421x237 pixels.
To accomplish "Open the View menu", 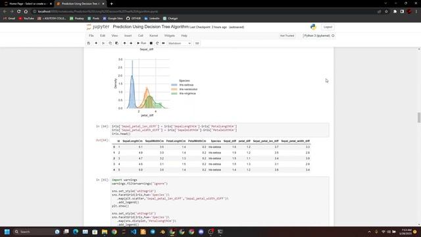I will coord(114,36).
